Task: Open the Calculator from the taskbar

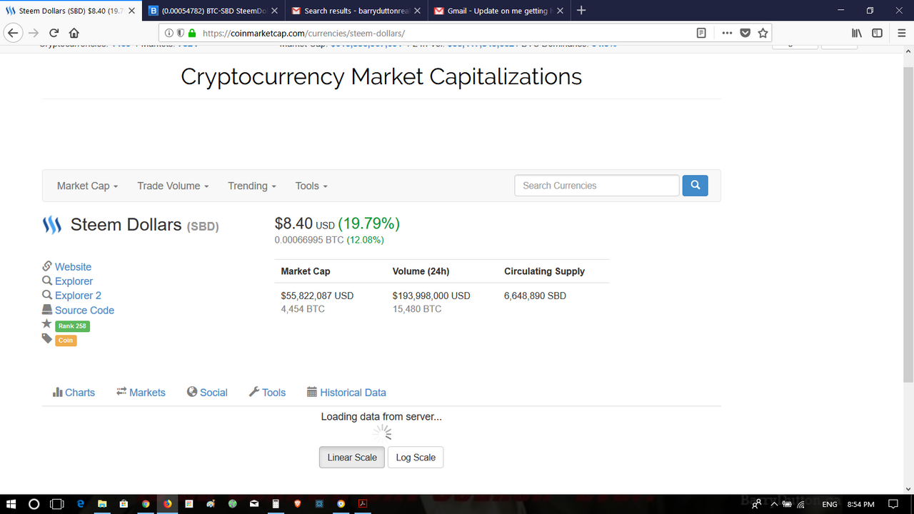Action: 276,504
